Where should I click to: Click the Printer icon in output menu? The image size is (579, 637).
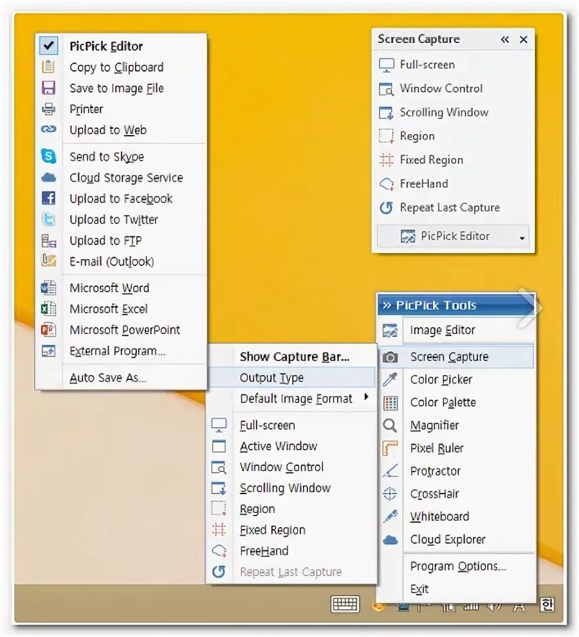(x=48, y=109)
